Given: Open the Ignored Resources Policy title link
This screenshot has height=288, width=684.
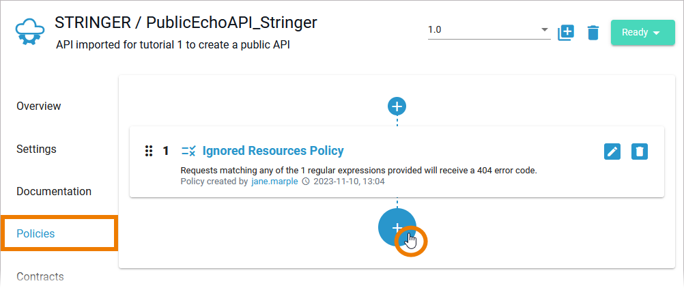Looking at the screenshot, I should click(273, 151).
